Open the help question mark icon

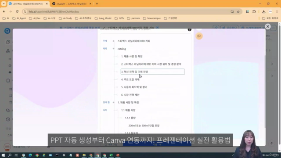(189, 29)
